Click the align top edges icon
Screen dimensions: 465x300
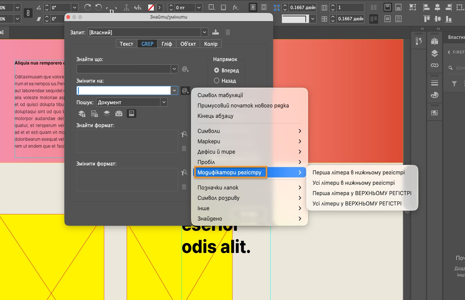[426, 19]
